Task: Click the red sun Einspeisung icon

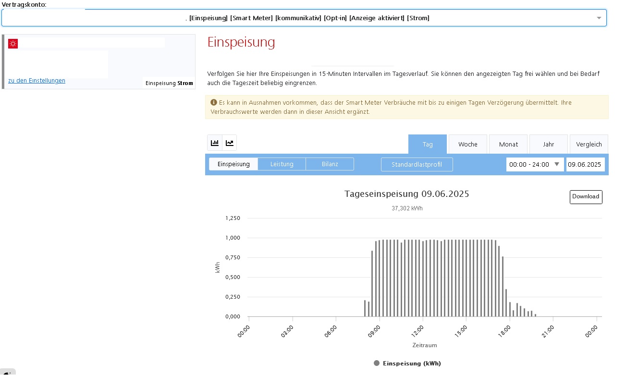Action: pyautogui.click(x=13, y=44)
